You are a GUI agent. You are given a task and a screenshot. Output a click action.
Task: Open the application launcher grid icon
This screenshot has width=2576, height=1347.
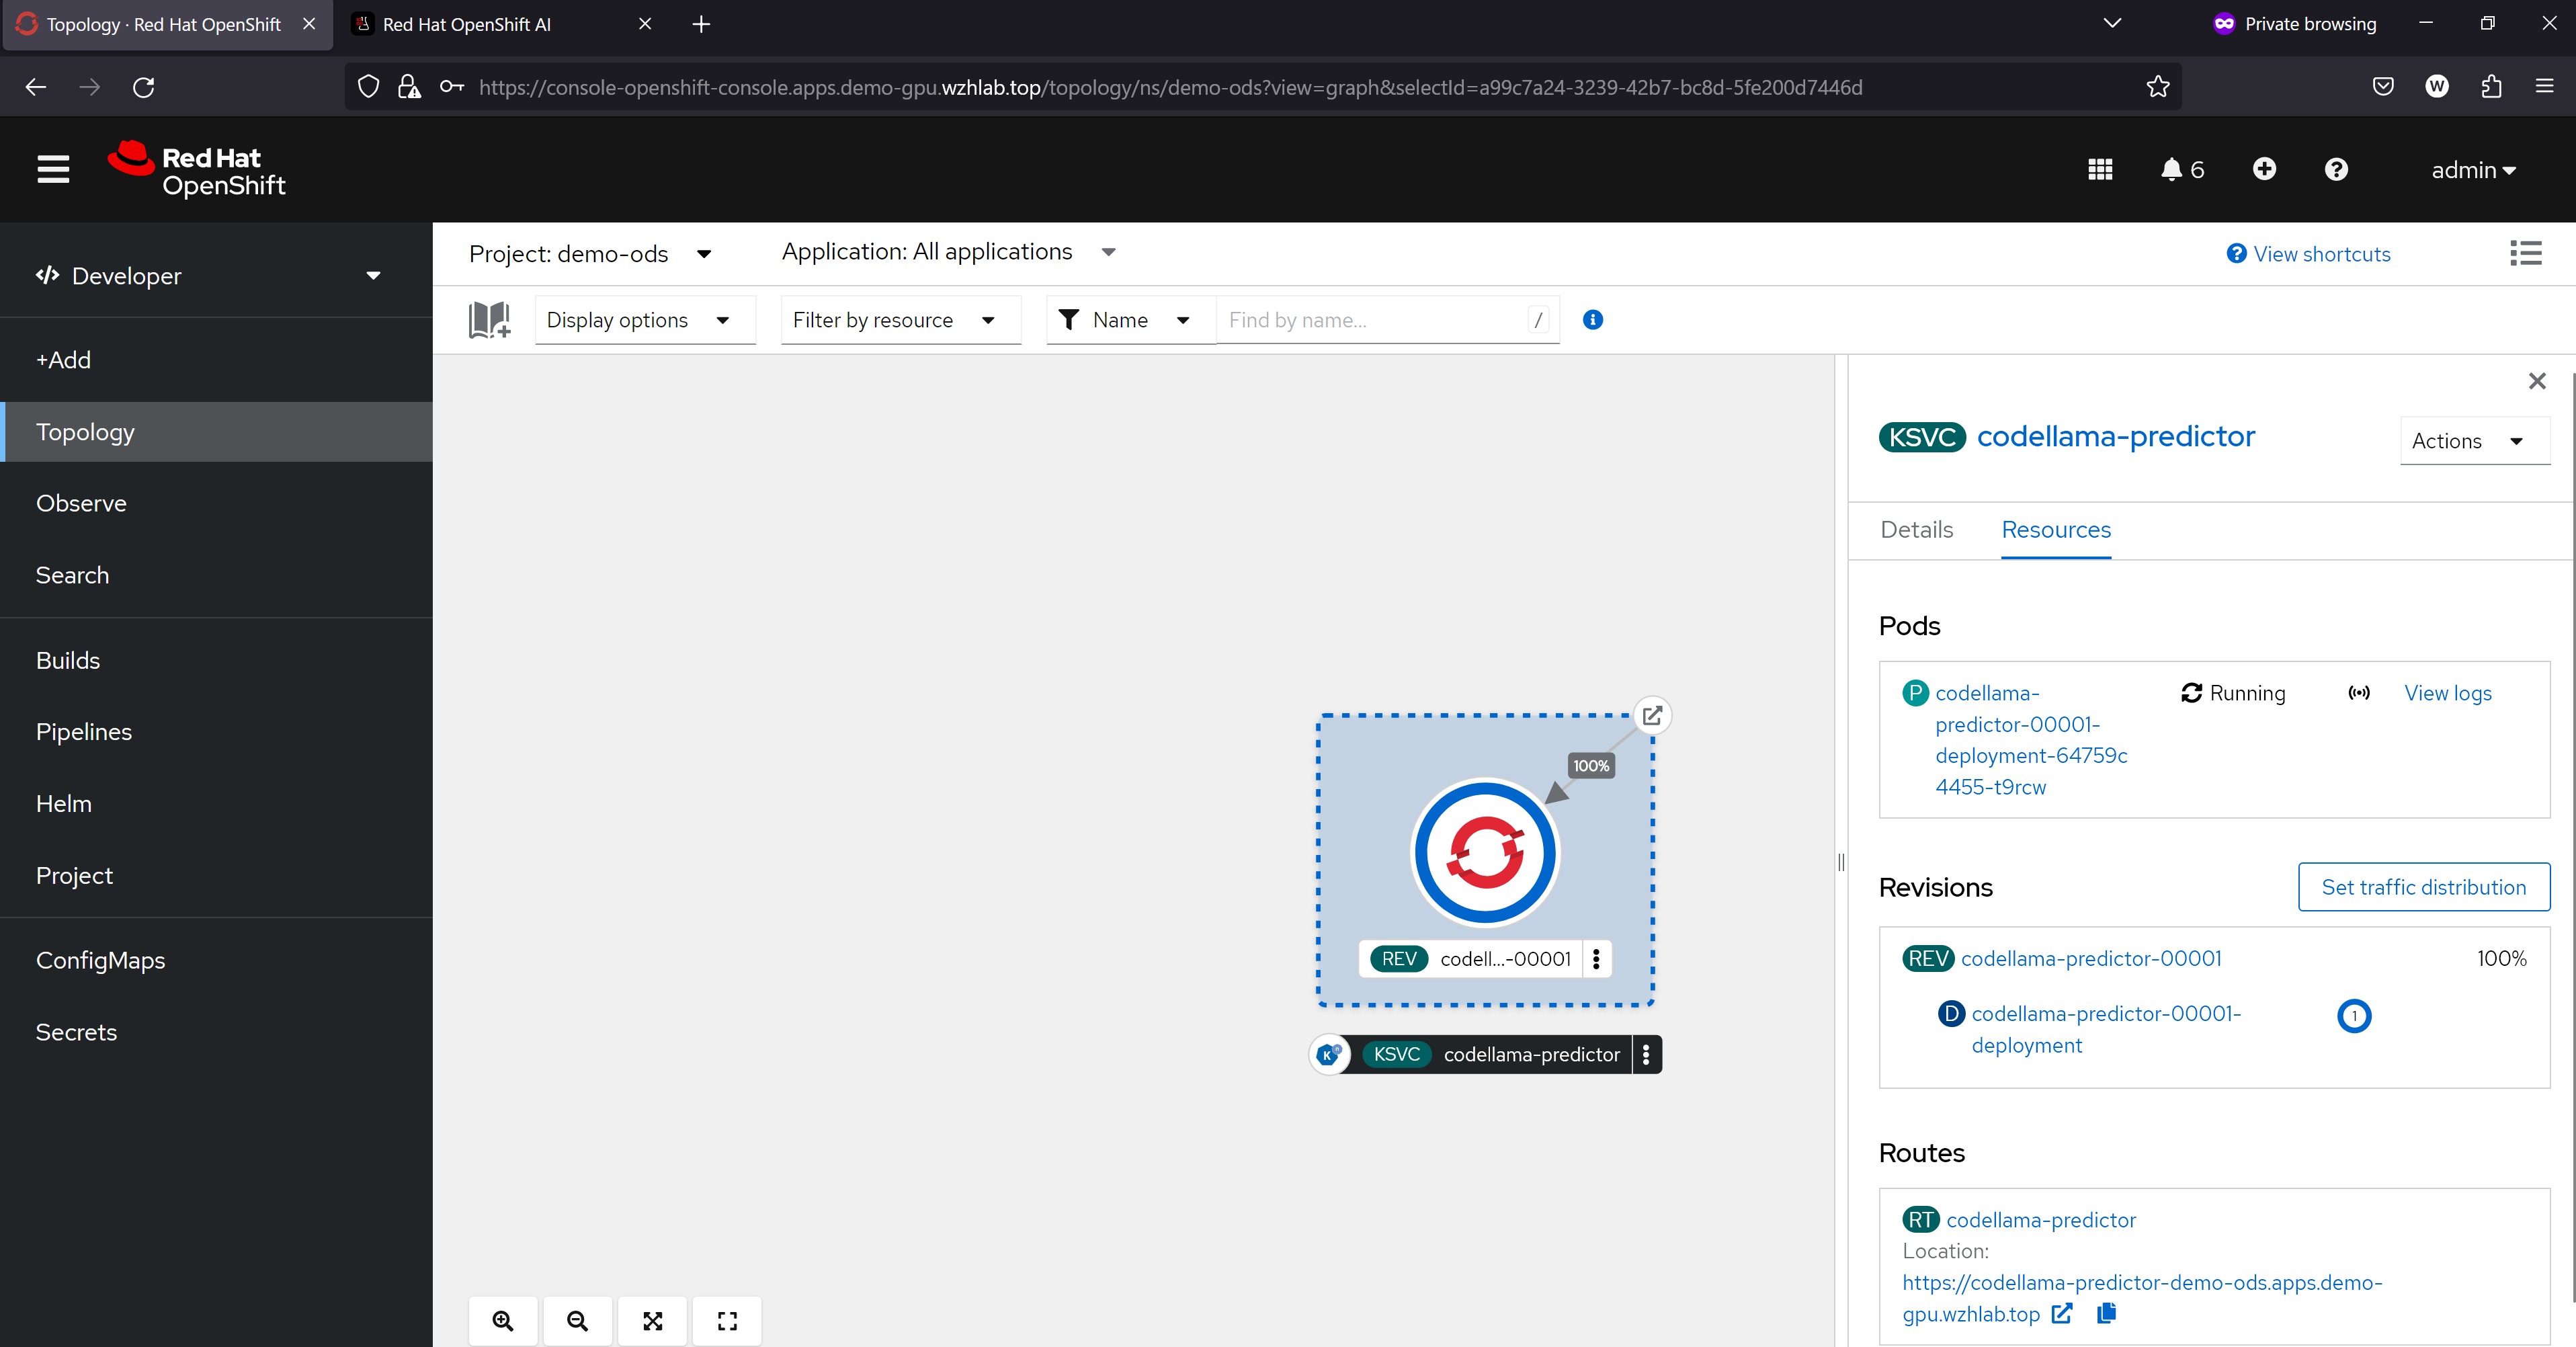[2100, 170]
